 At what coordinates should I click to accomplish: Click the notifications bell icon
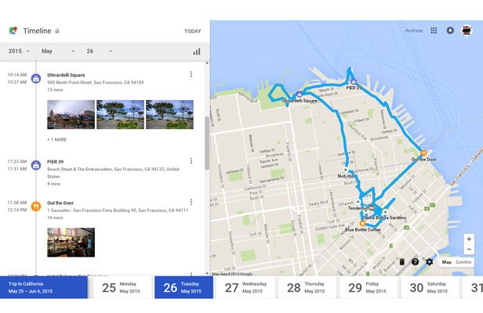450,31
